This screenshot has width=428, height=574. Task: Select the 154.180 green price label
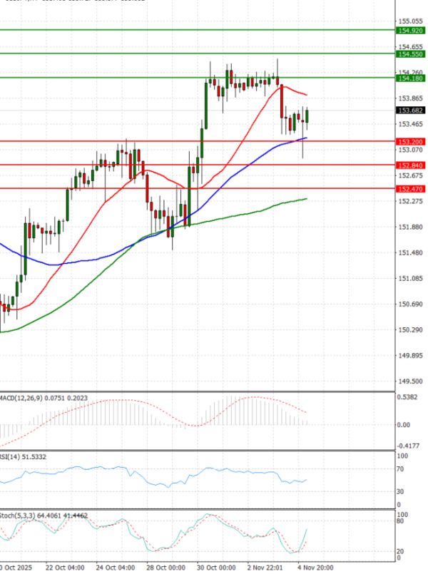pyautogui.click(x=410, y=78)
